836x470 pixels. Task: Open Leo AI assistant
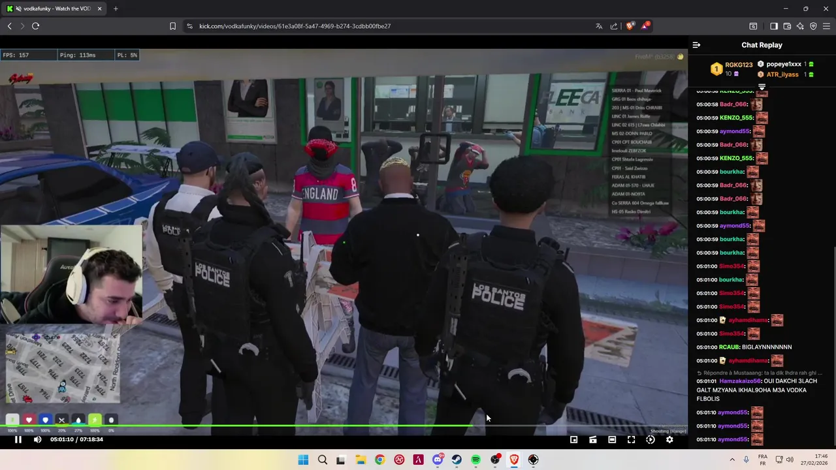(x=800, y=26)
